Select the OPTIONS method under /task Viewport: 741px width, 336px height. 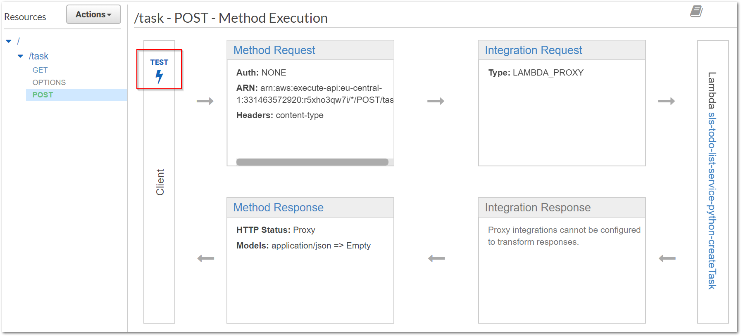coord(49,83)
